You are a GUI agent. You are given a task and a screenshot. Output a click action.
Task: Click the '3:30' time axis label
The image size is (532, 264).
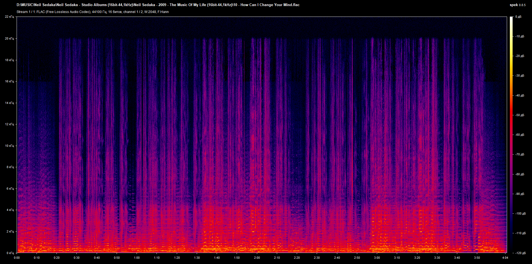click(x=437, y=258)
